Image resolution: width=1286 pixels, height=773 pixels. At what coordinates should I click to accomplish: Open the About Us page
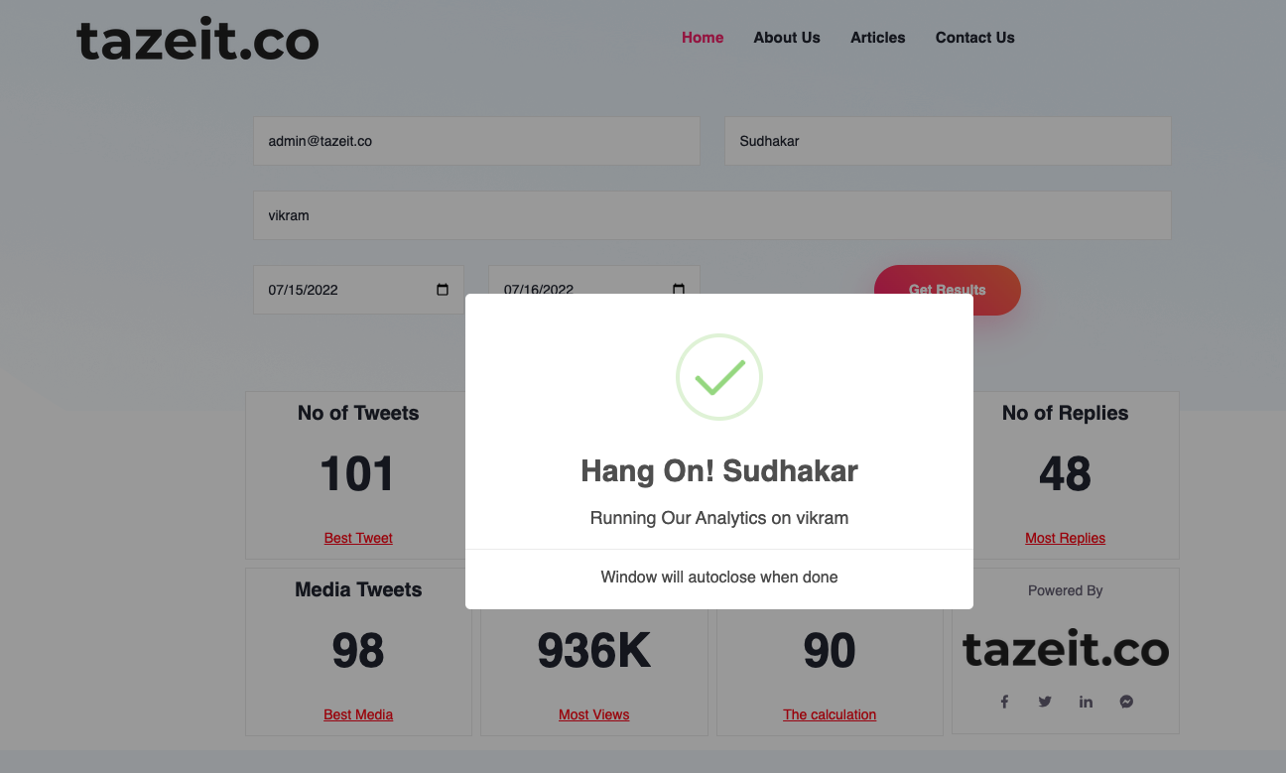(787, 38)
